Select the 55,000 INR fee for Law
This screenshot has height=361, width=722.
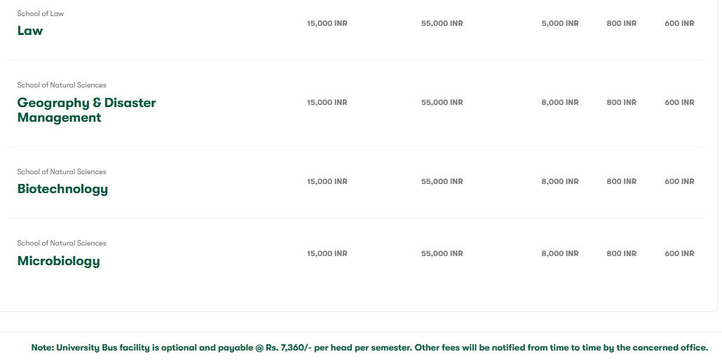[x=442, y=23]
